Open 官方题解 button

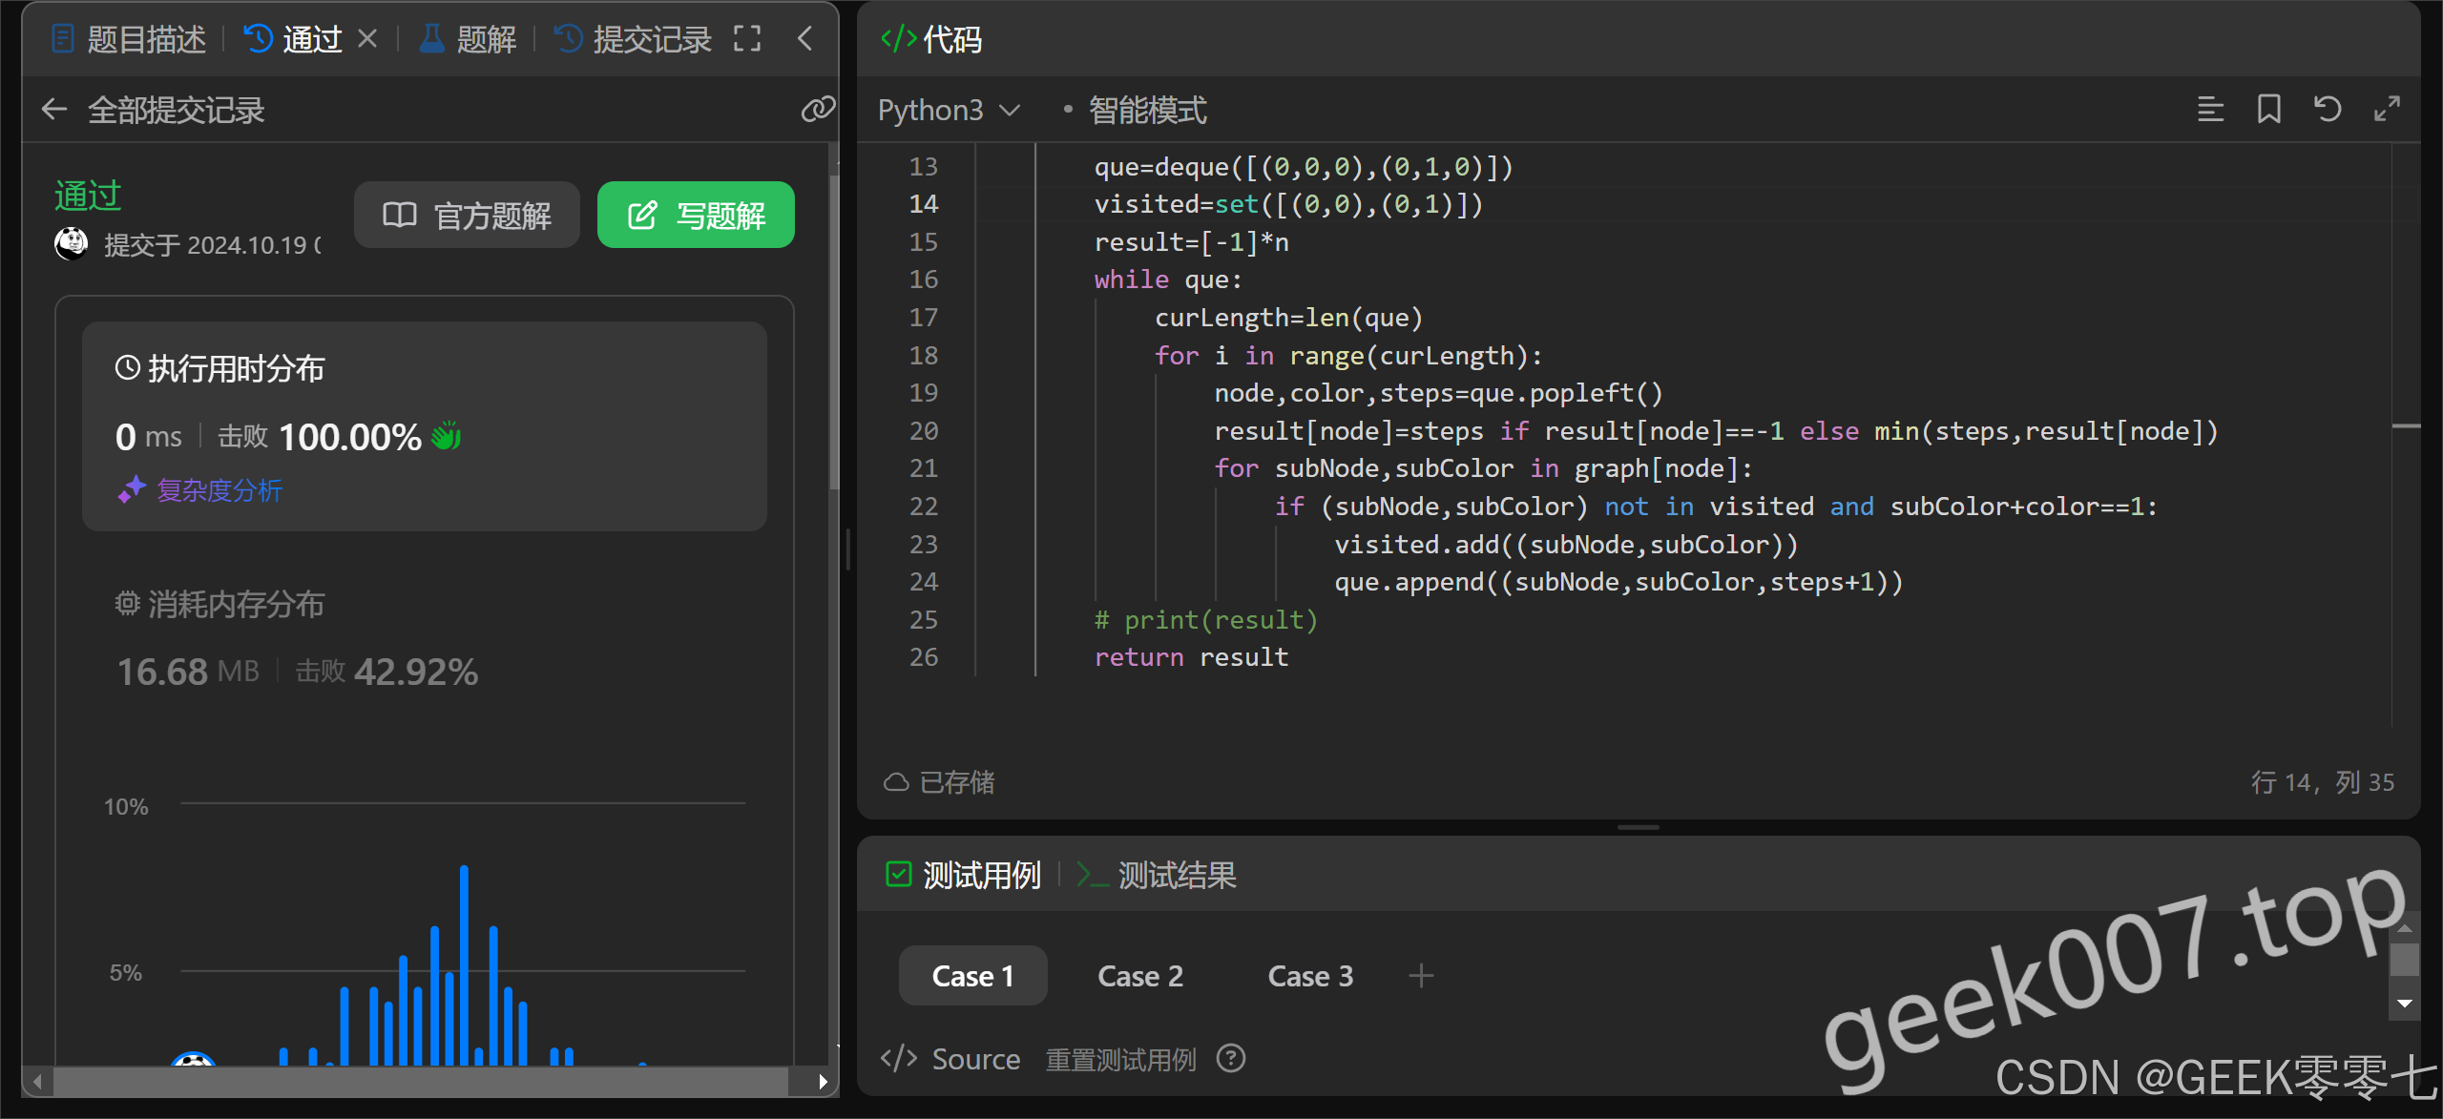pos(467,215)
